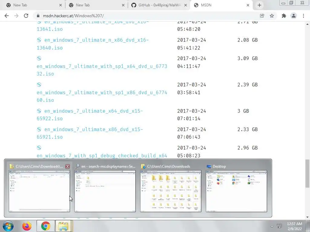
Task: Restore down the Chrome window
Action: 291,3
